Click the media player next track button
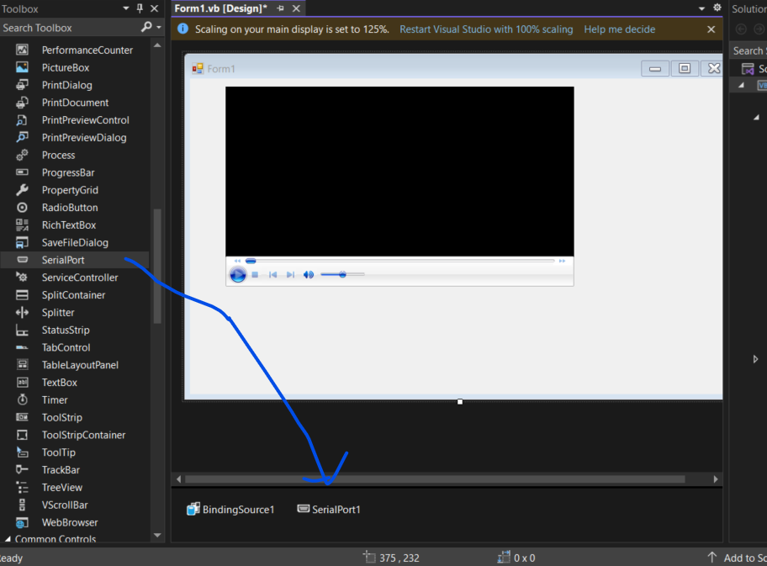 [x=290, y=275]
